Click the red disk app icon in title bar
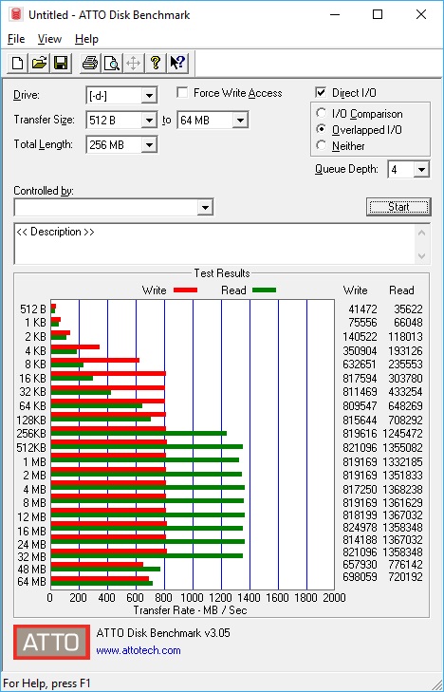Screen dimensions: 444x692 [x=16, y=14]
